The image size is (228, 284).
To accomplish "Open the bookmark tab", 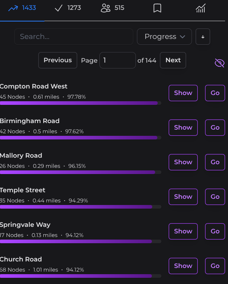I will click(157, 8).
